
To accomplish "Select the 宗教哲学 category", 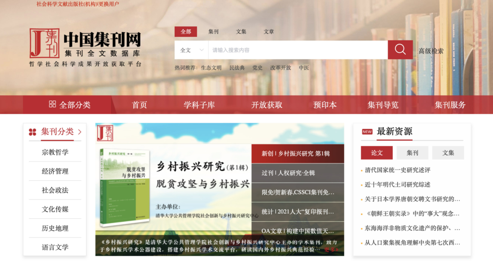I will [55, 152].
